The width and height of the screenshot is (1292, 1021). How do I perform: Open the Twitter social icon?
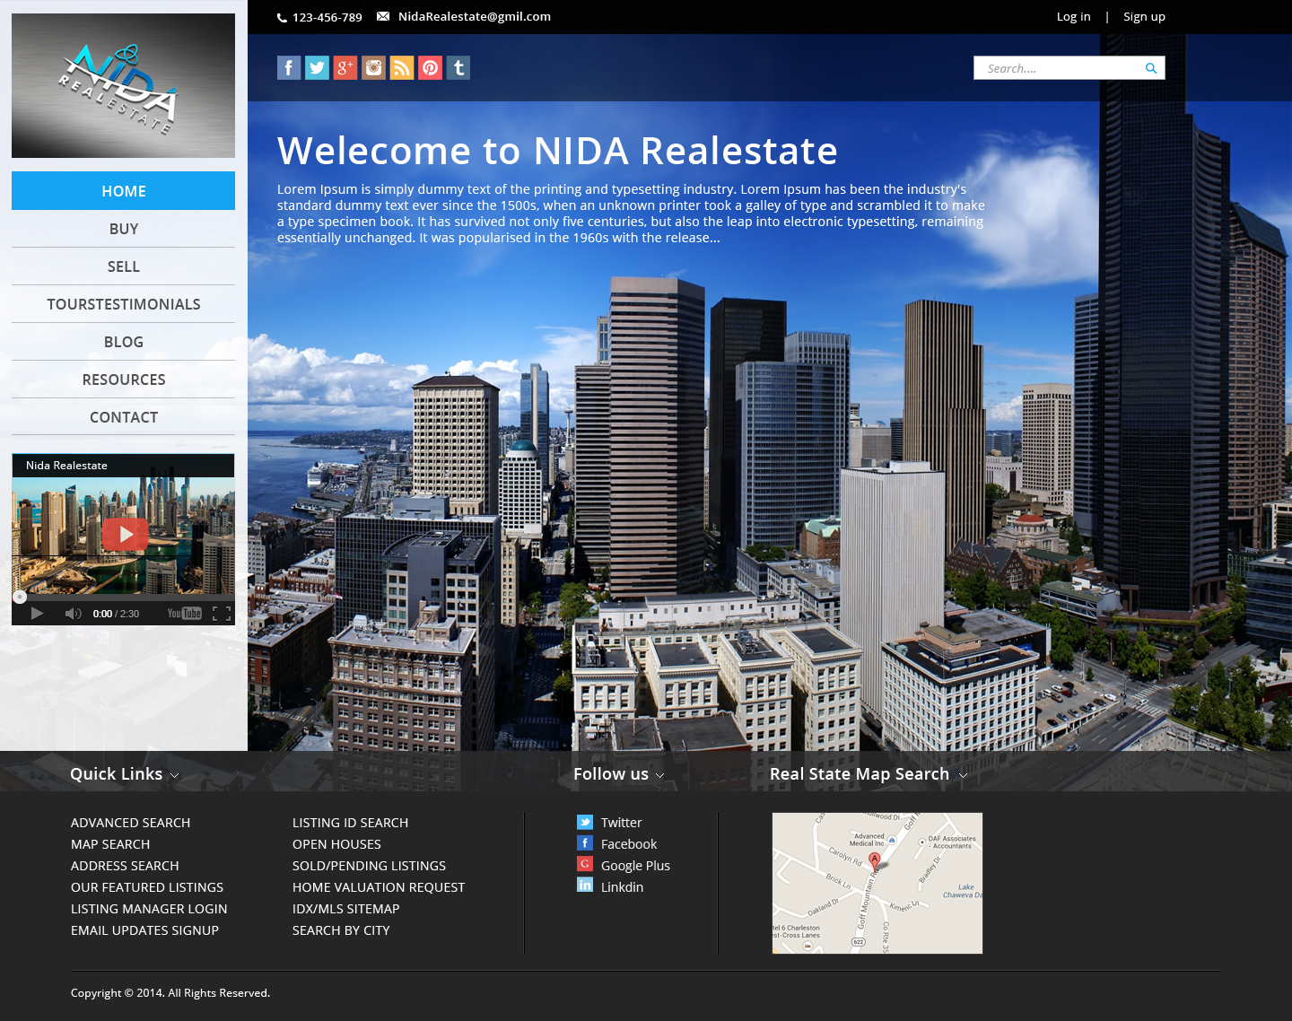pyautogui.click(x=317, y=68)
